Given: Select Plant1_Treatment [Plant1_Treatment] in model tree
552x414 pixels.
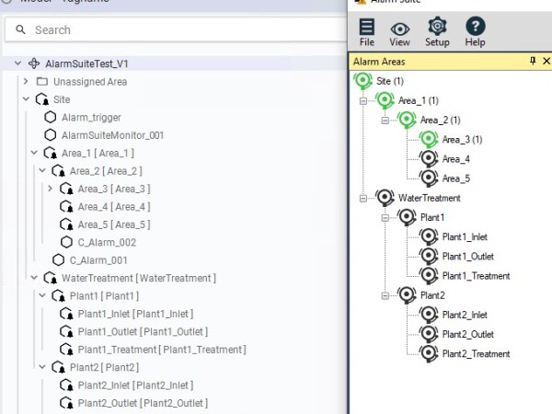Looking at the screenshot, I should [x=162, y=350].
